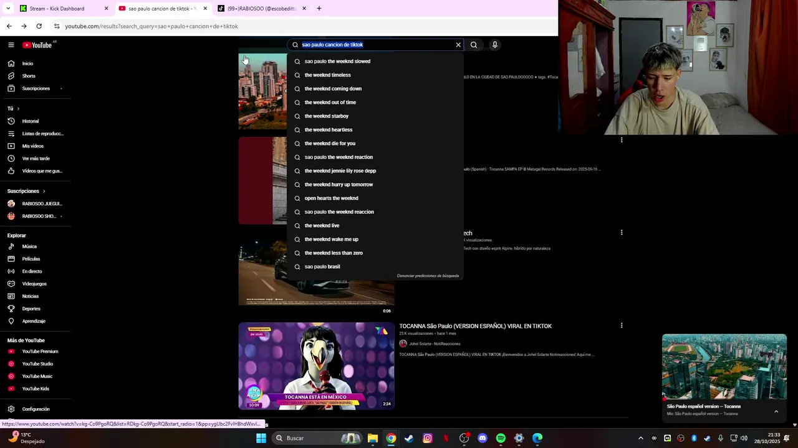
Task: Go to YouTube home via logo
Action: coord(37,45)
